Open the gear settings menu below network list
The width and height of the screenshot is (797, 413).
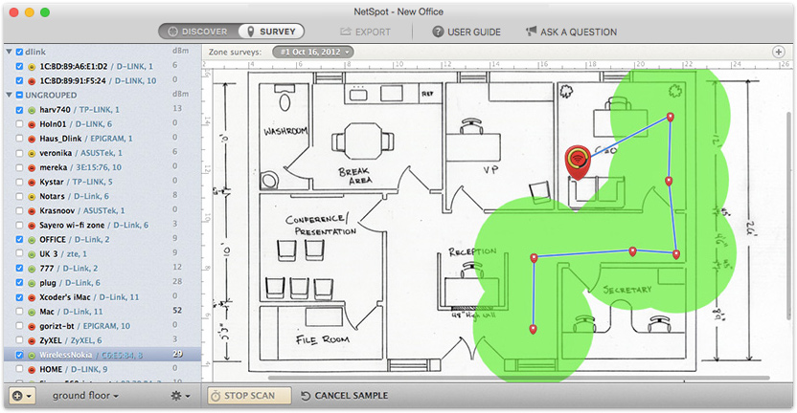tap(180, 396)
